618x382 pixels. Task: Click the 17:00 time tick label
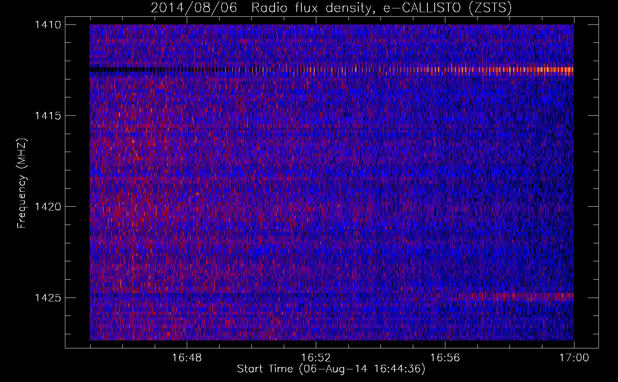tap(574, 358)
